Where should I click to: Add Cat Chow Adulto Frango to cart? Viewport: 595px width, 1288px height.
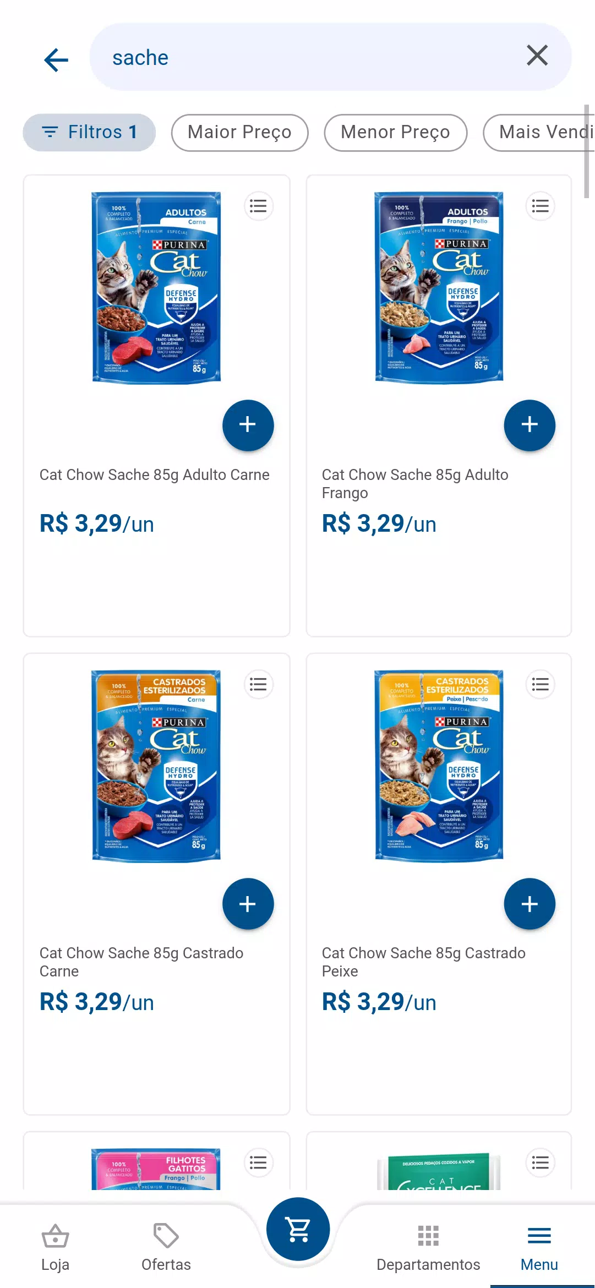point(530,425)
